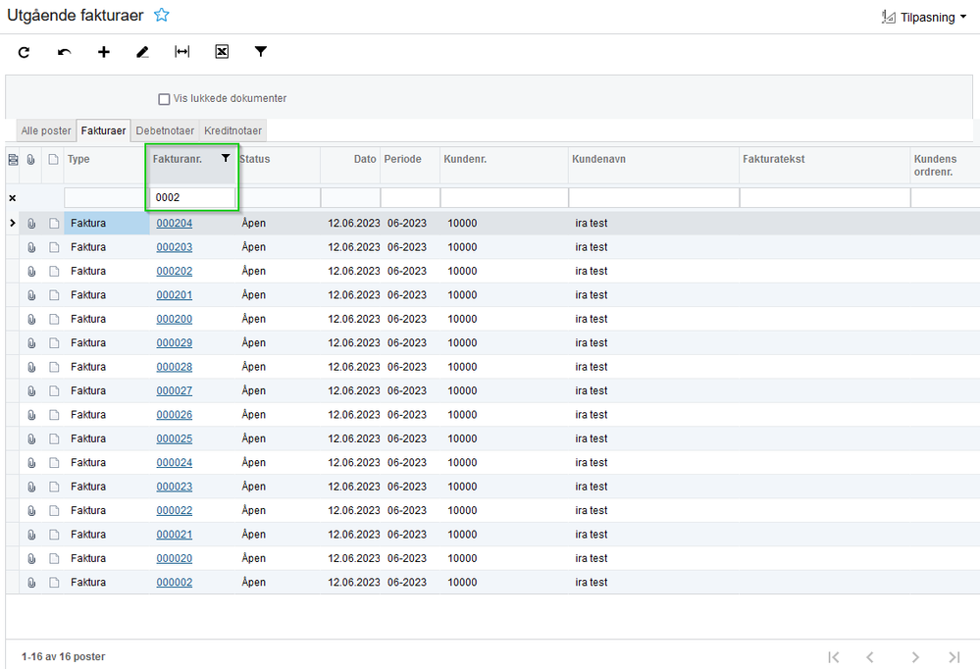The width and height of the screenshot is (980, 669).
Task: Click the Fakturanr. filter input field
Action: click(x=192, y=197)
